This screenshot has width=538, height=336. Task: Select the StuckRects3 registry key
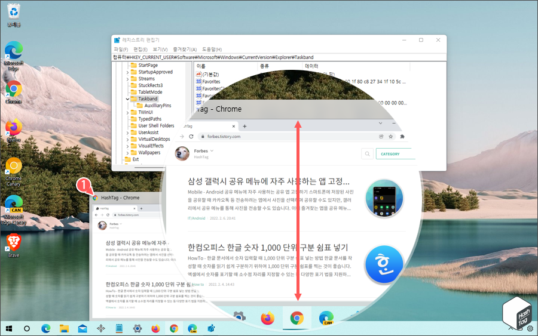click(150, 85)
